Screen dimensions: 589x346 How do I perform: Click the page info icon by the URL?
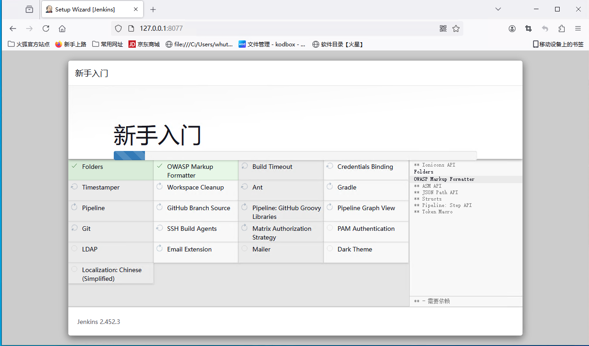[131, 28]
